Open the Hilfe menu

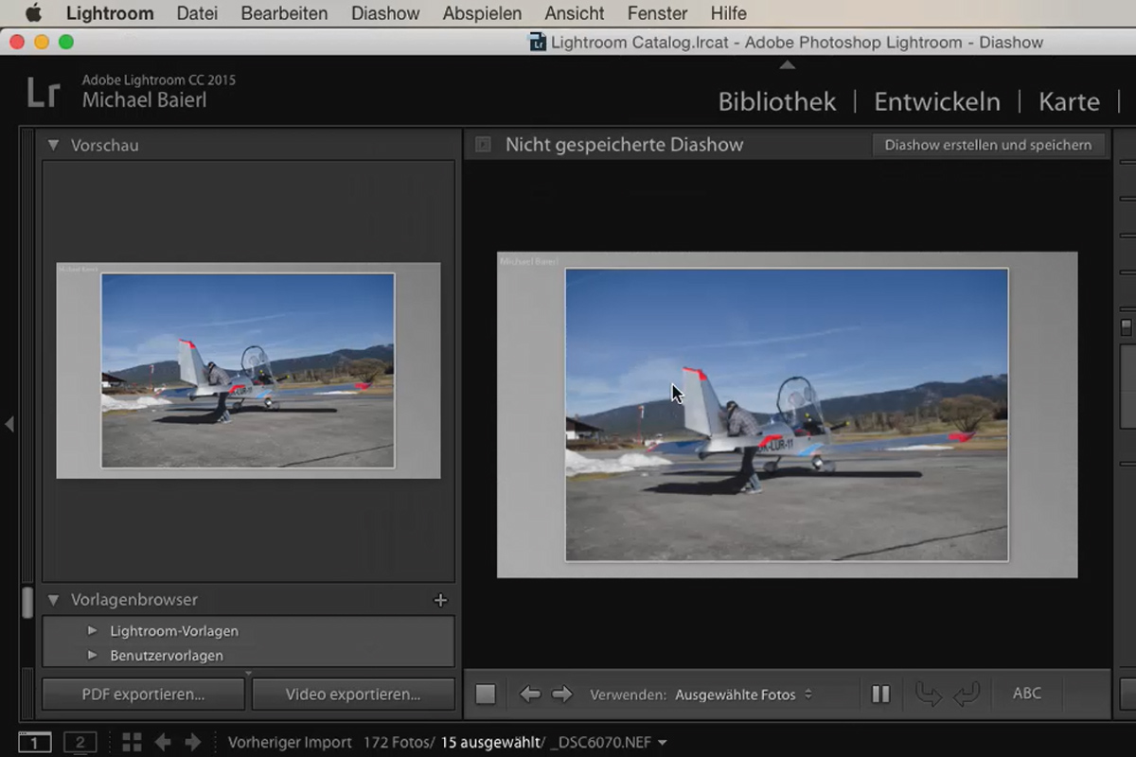tap(729, 13)
